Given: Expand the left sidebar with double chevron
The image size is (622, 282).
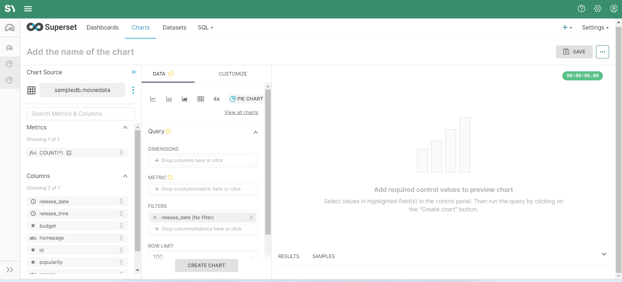Looking at the screenshot, I should [x=10, y=270].
